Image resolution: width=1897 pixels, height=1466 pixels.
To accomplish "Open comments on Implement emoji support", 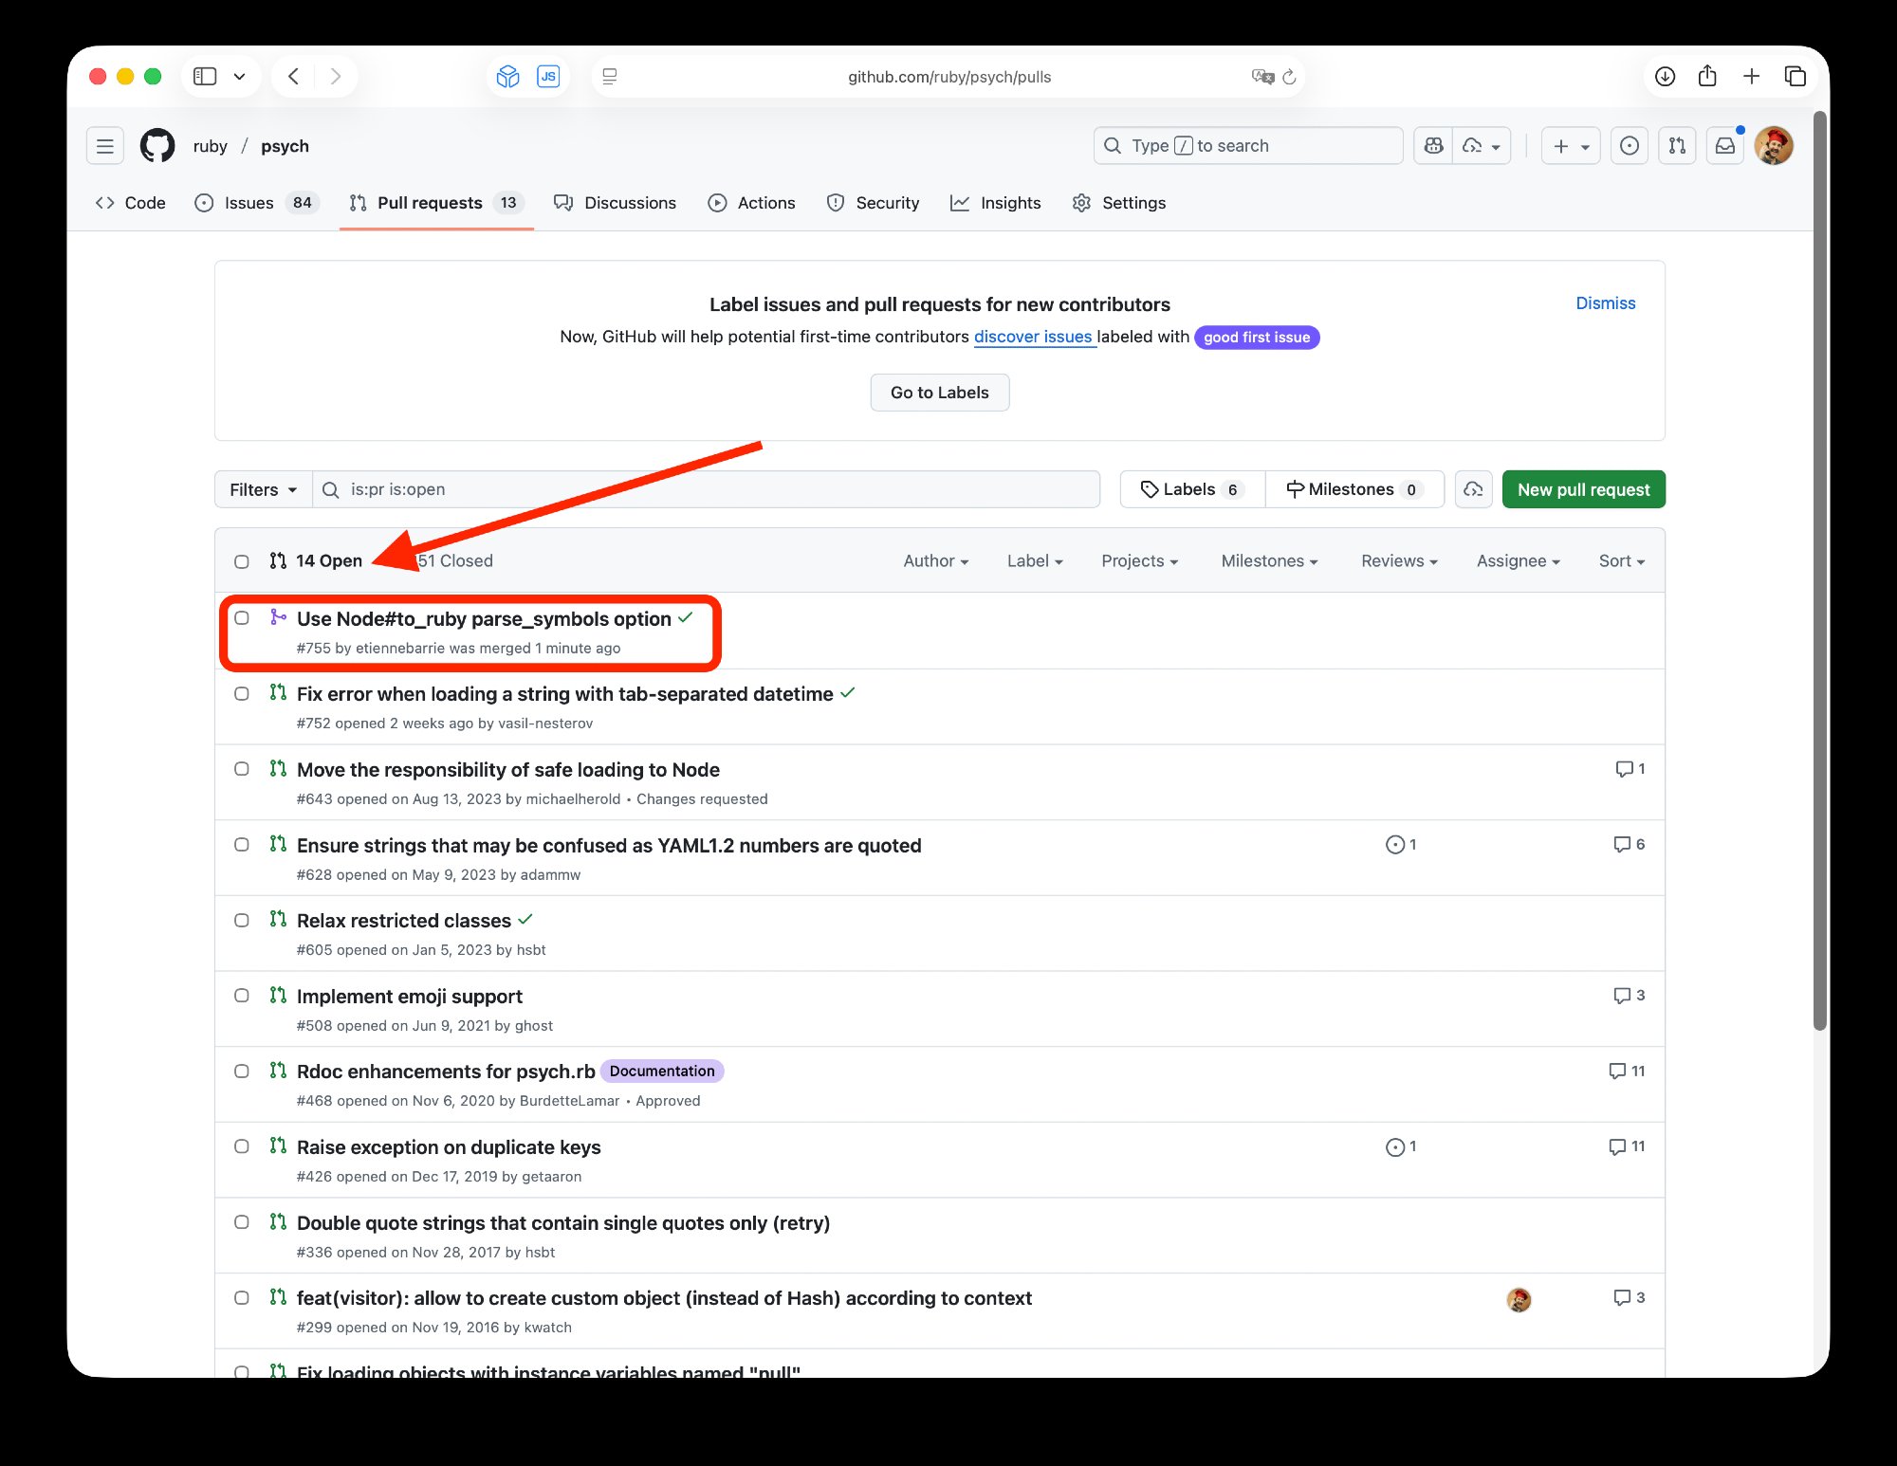I will [1629, 996].
